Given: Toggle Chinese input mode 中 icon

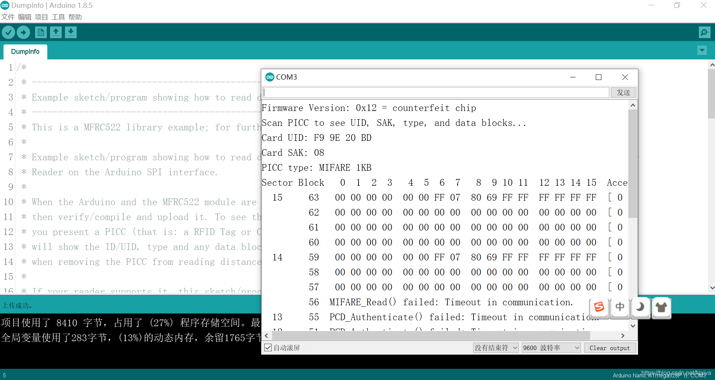Looking at the screenshot, I should click(620, 308).
